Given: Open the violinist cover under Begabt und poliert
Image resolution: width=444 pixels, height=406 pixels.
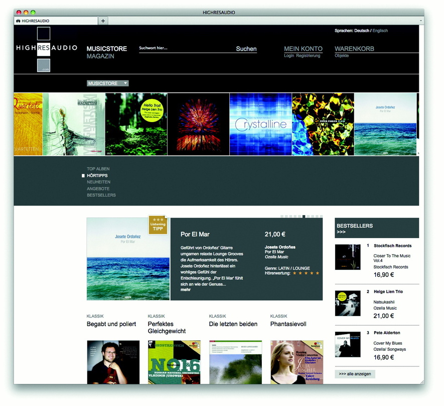Looking at the screenshot, I should (113, 362).
